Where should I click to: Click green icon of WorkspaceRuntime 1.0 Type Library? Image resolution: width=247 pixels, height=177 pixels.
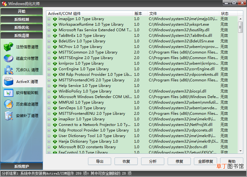55,24
